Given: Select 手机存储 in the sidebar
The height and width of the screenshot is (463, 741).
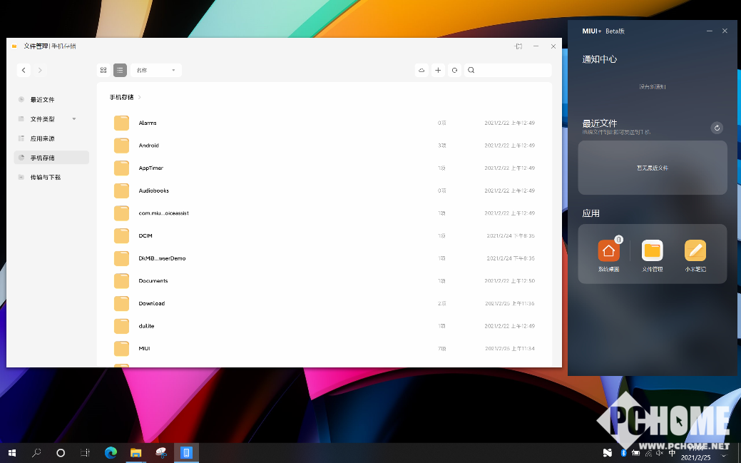Looking at the screenshot, I should (51, 158).
